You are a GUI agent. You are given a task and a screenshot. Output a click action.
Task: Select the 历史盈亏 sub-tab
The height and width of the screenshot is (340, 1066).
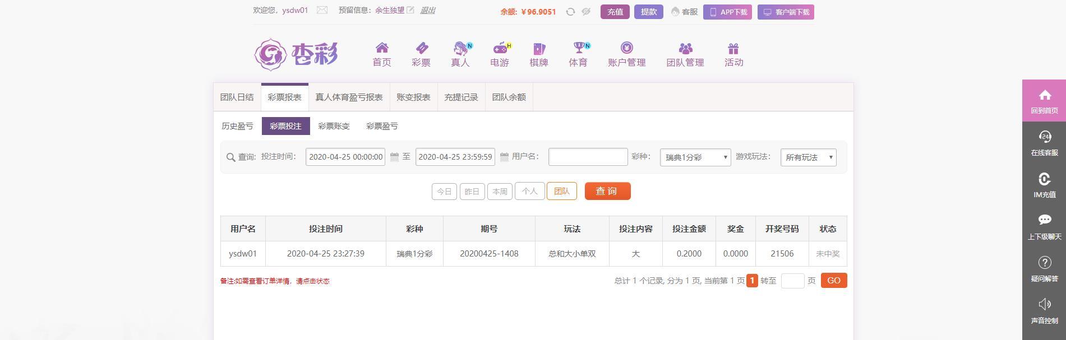tap(237, 126)
